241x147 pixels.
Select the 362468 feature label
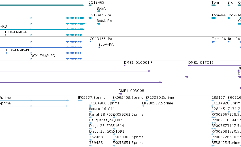point(96,137)
